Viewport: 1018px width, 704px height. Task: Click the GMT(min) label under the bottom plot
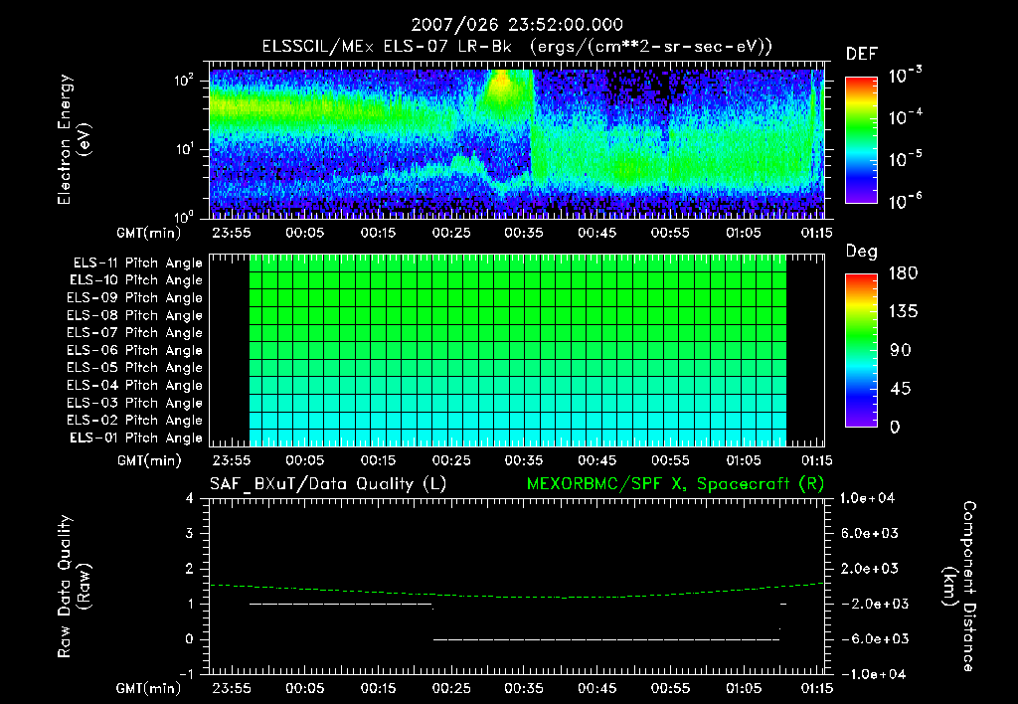149,688
